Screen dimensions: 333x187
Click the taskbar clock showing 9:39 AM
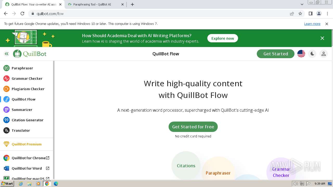coord(320,184)
